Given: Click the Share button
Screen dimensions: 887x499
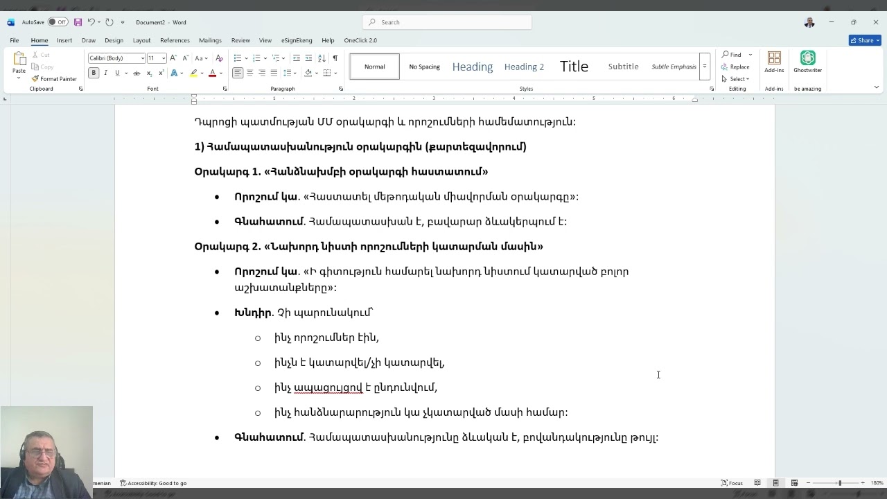Looking at the screenshot, I should point(864,40).
